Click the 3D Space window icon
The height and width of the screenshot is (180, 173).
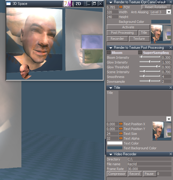(8, 4)
